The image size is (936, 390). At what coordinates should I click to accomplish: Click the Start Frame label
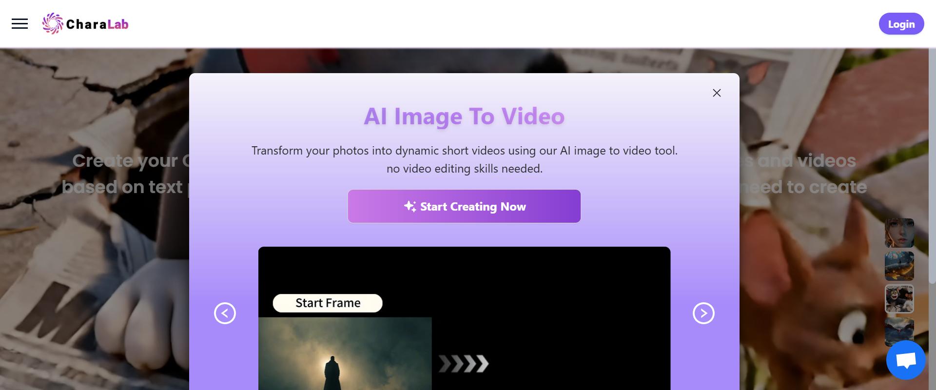(328, 303)
